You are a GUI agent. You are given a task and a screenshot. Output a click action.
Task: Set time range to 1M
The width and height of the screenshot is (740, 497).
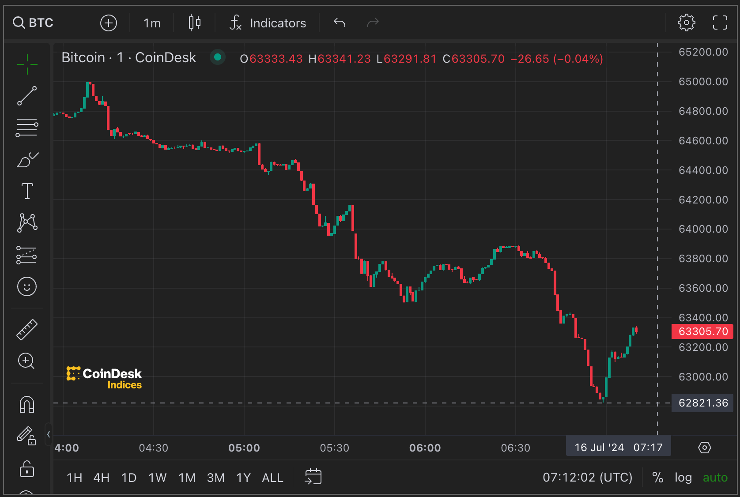click(x=187, y=478)
